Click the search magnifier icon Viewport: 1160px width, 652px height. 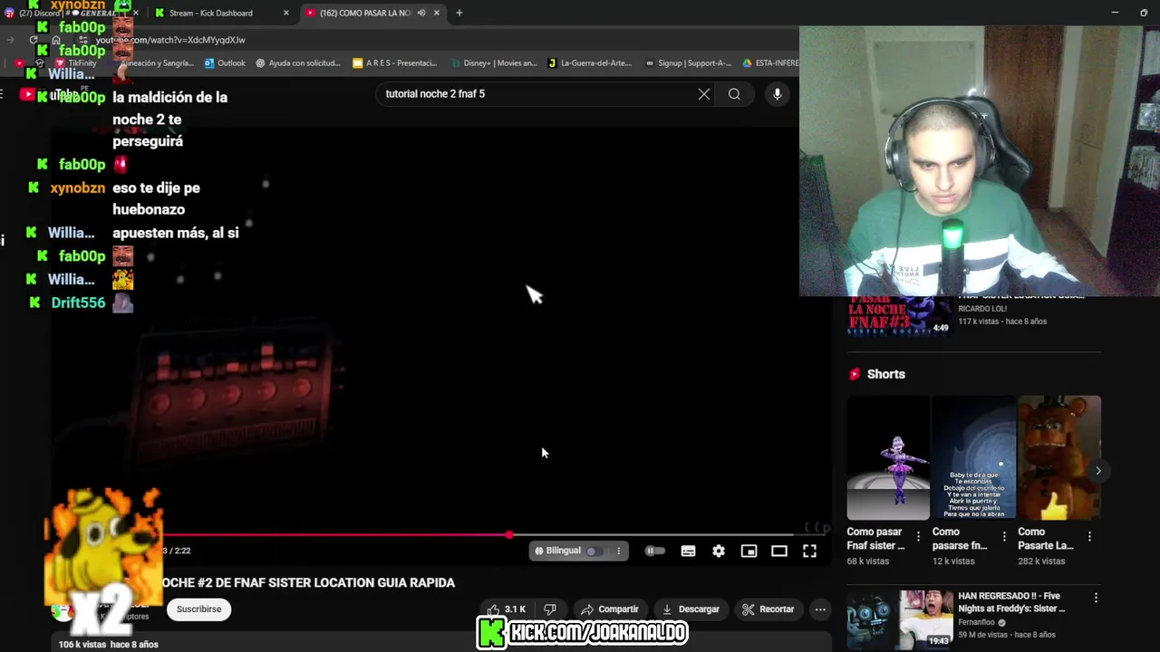point(734,94)
